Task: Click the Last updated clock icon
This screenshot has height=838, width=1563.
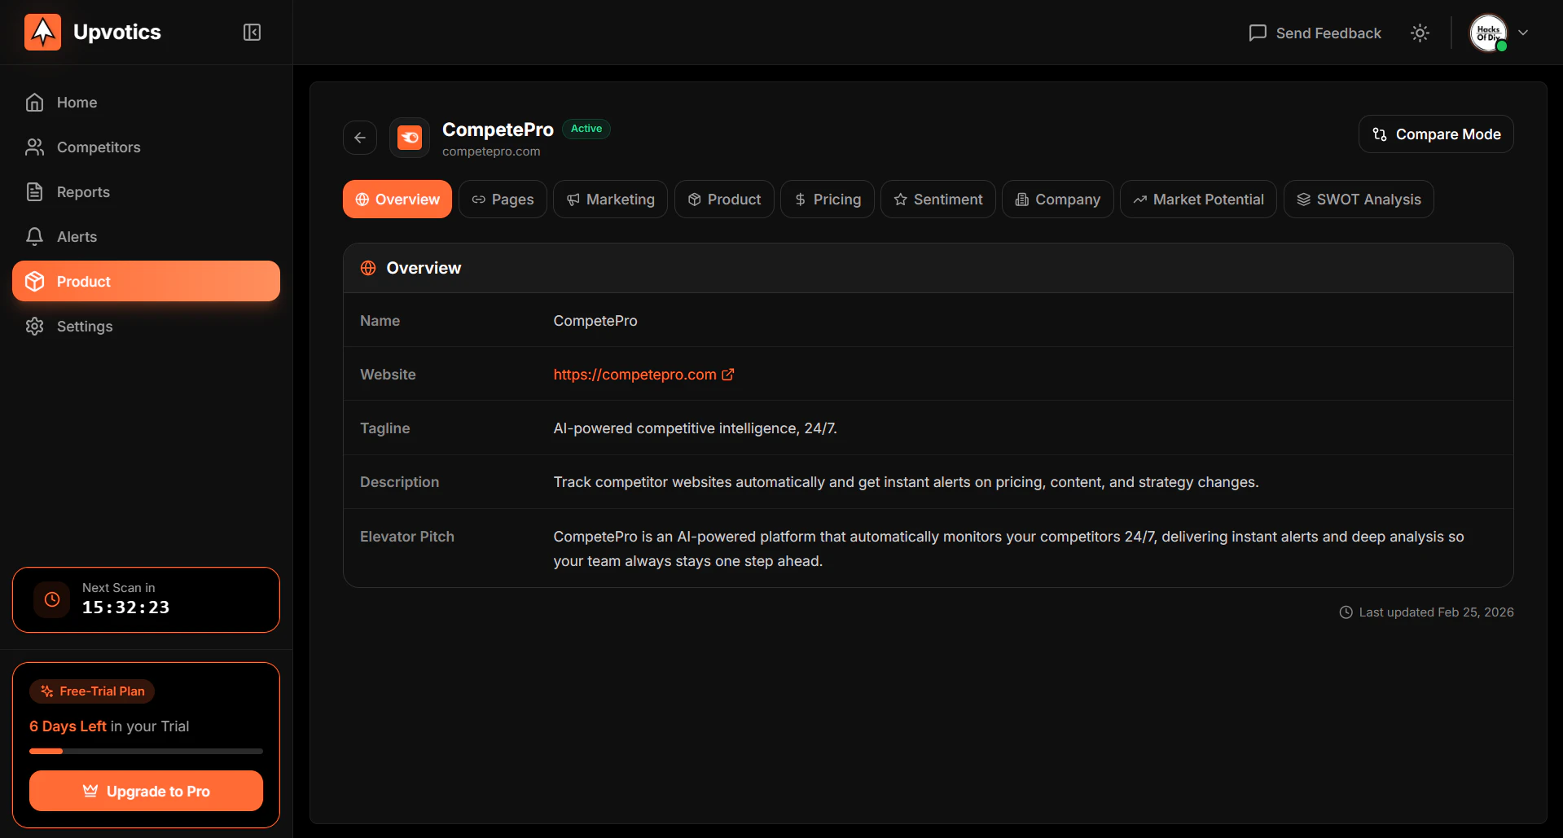Action: (x=1346, y=612)
